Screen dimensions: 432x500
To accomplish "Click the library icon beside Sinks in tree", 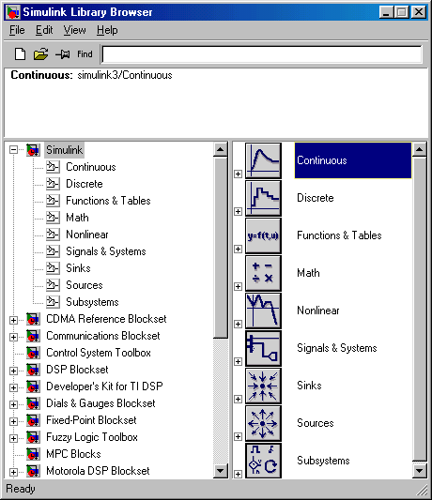I will click(53, 268).
